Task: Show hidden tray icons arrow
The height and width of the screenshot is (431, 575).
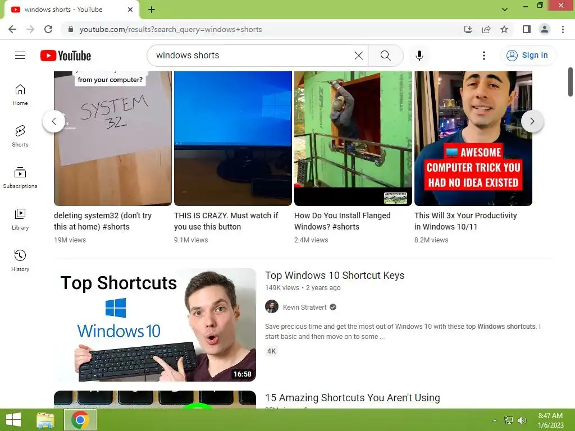Action: point(495,420)
